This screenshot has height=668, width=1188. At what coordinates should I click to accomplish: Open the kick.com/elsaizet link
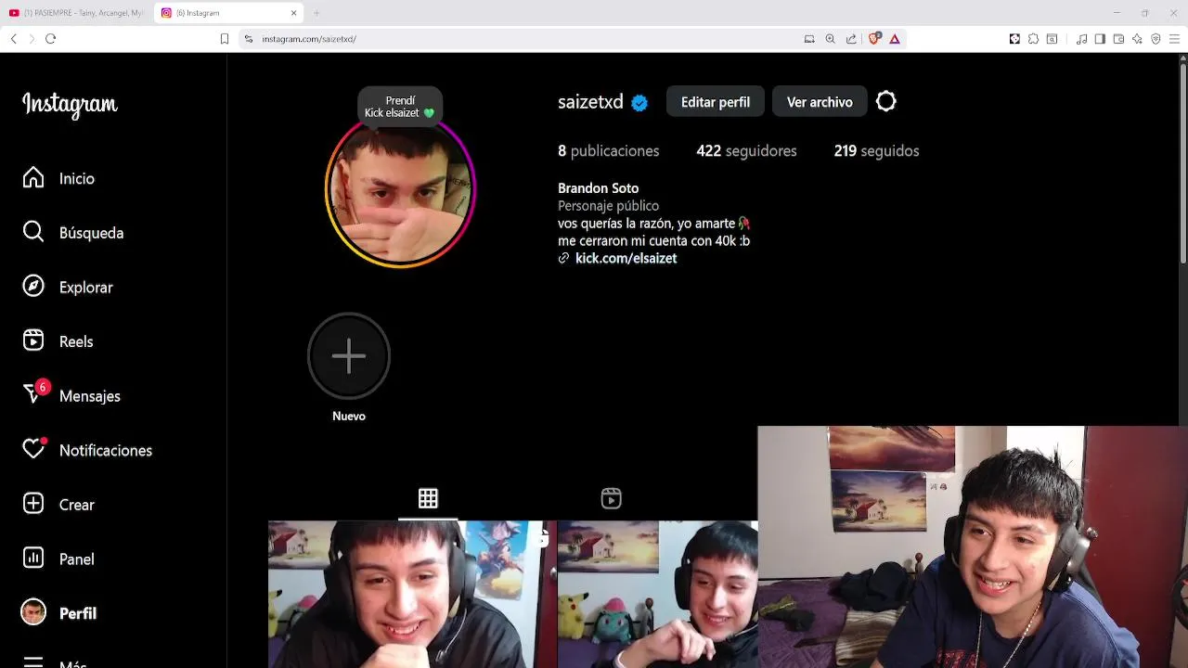(x=626, y=258)
